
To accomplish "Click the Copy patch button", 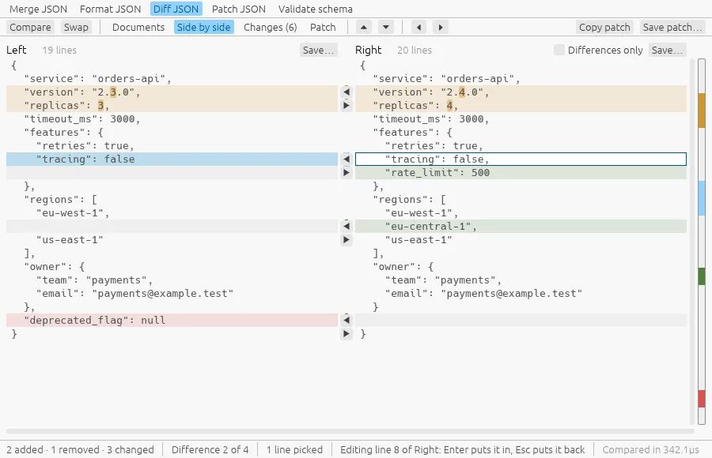I will (604, 27).
